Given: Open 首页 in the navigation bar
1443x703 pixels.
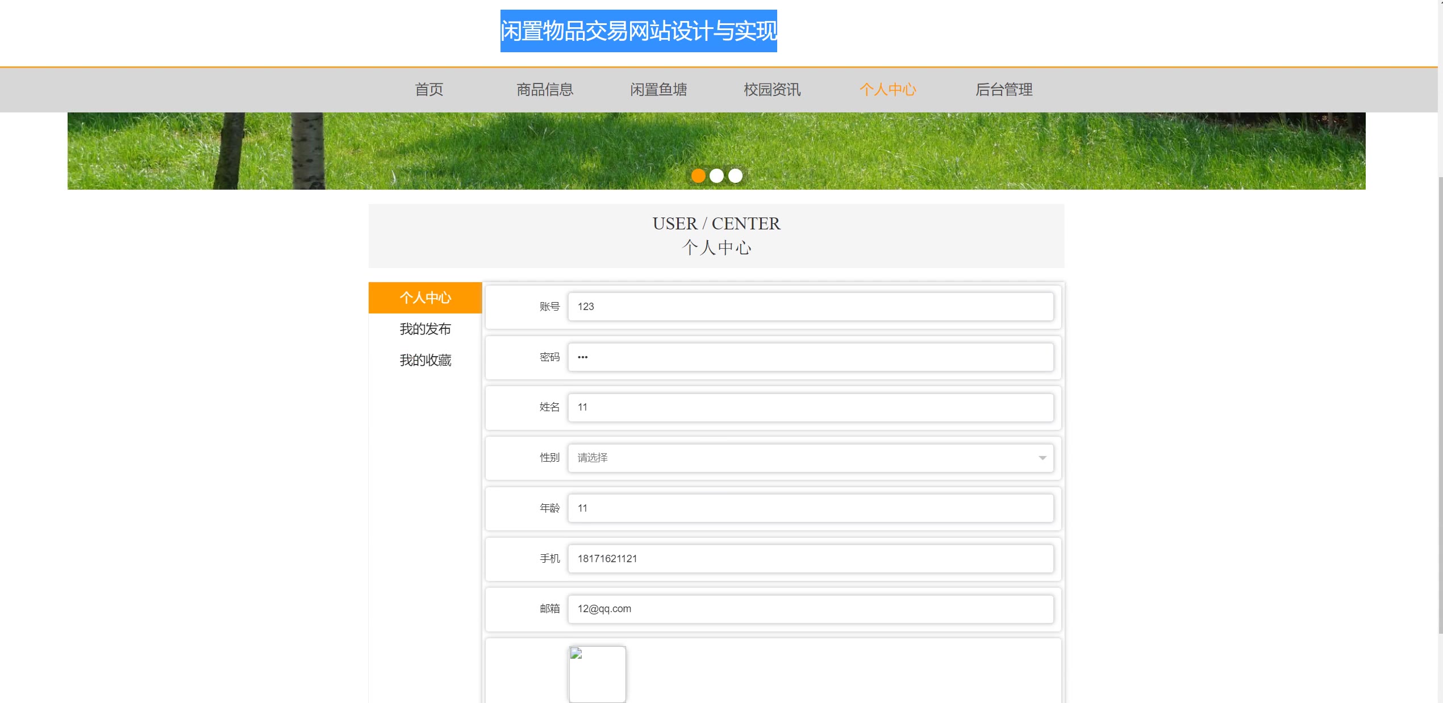Looking at the screenshot, I should point(429,90).
